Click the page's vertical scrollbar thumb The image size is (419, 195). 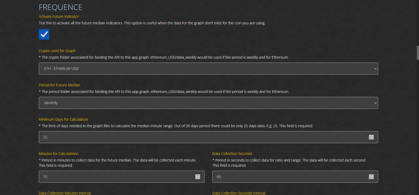[x=418, y=53]
